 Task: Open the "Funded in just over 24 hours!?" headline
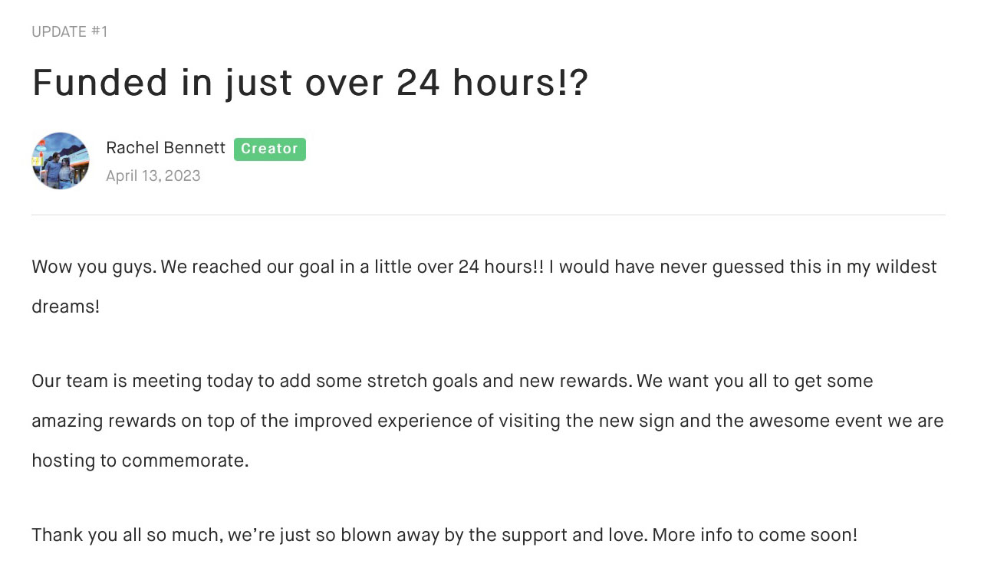[x=310, y=83]
